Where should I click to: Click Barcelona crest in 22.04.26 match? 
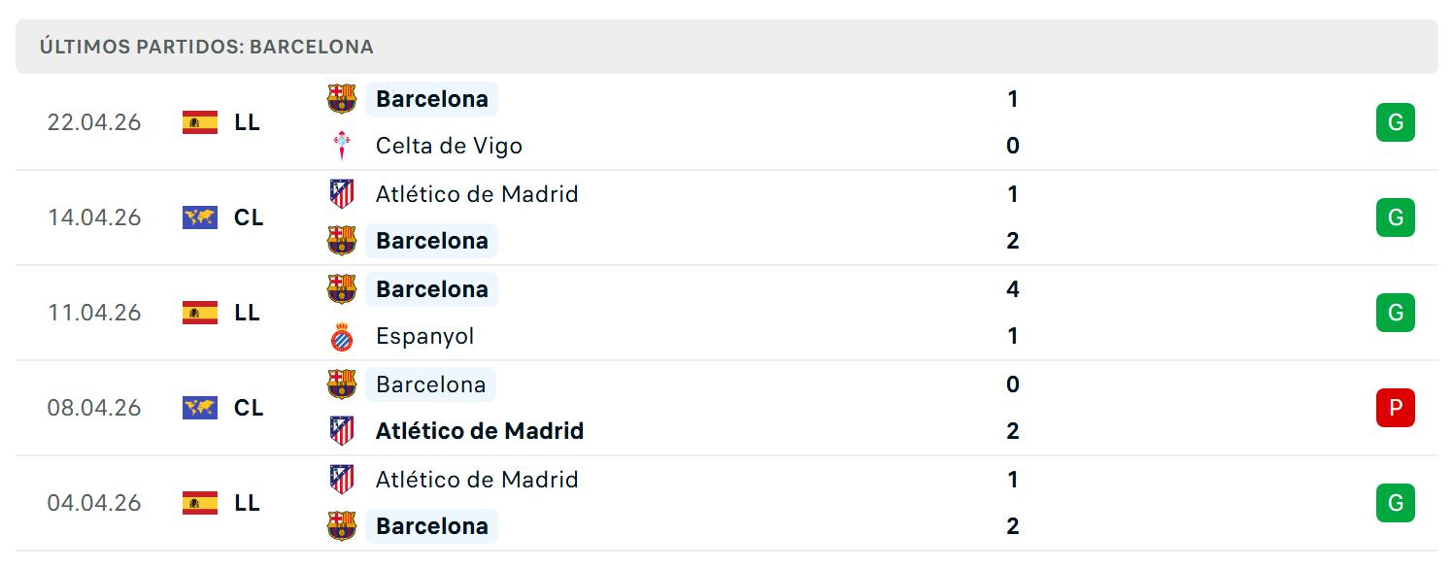(x=342, y=99)
